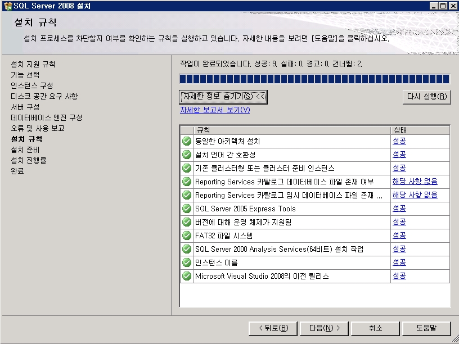Image resolution: width=459 pixels, height=344 pixels.
Task: Select 기능 선택 step in sidebar
Action: [x=25, y=75]
